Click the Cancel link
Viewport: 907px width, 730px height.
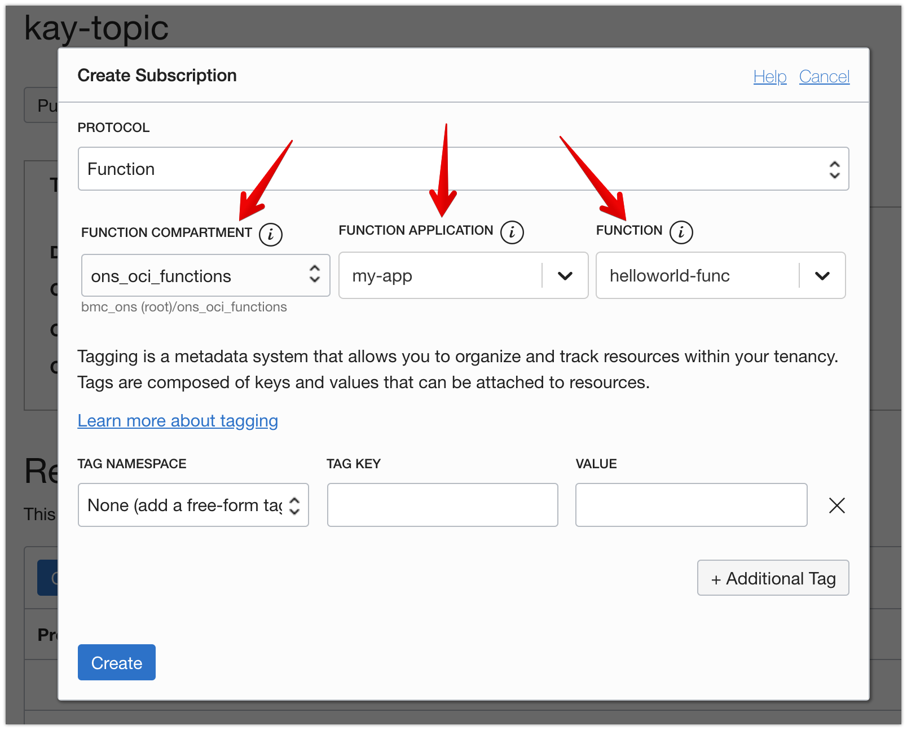(x=824, y=76)
